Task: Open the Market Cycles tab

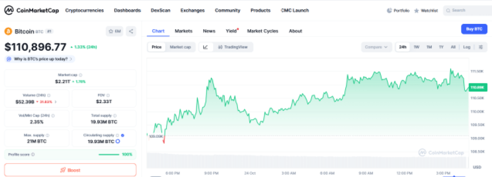Action: [x=263, y=31]
